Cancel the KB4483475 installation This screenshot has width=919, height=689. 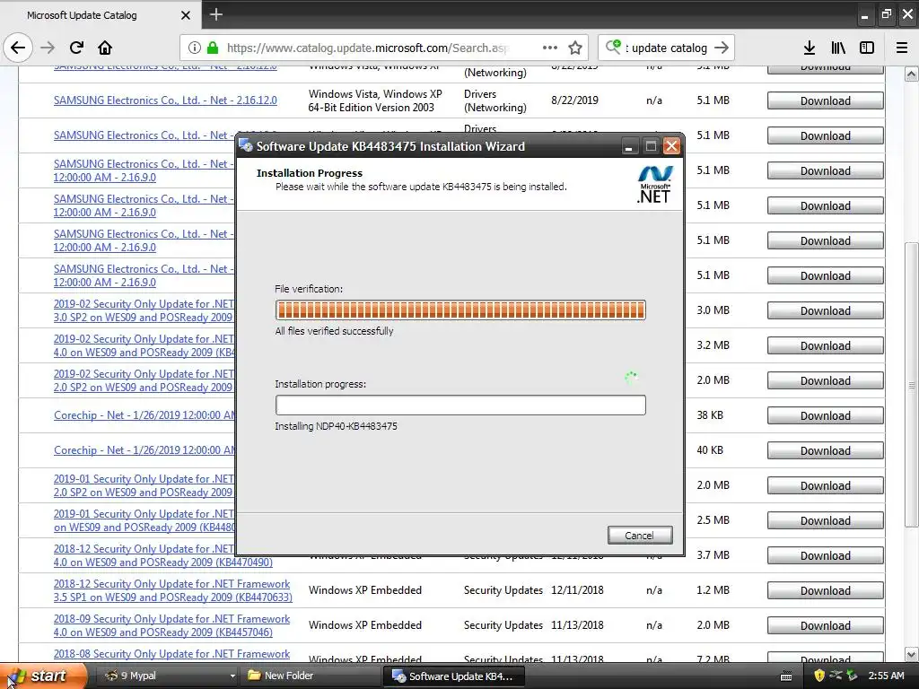pyautogui.click(x=639, y=535)
